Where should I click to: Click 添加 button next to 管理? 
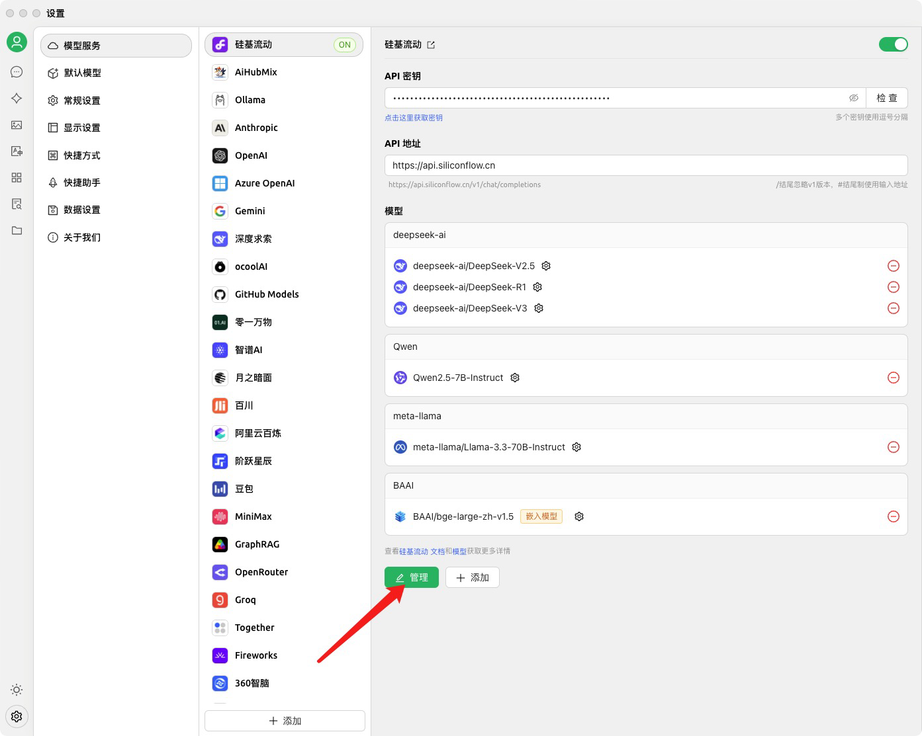[x=472, y=577]
